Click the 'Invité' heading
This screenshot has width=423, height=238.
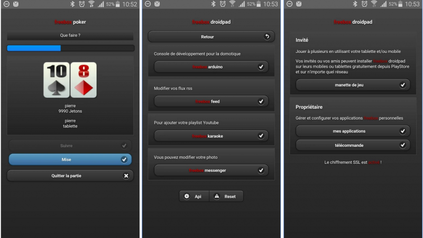point(302,40)
